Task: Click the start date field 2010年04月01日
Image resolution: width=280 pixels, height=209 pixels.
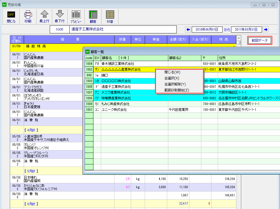Action: 207,30
